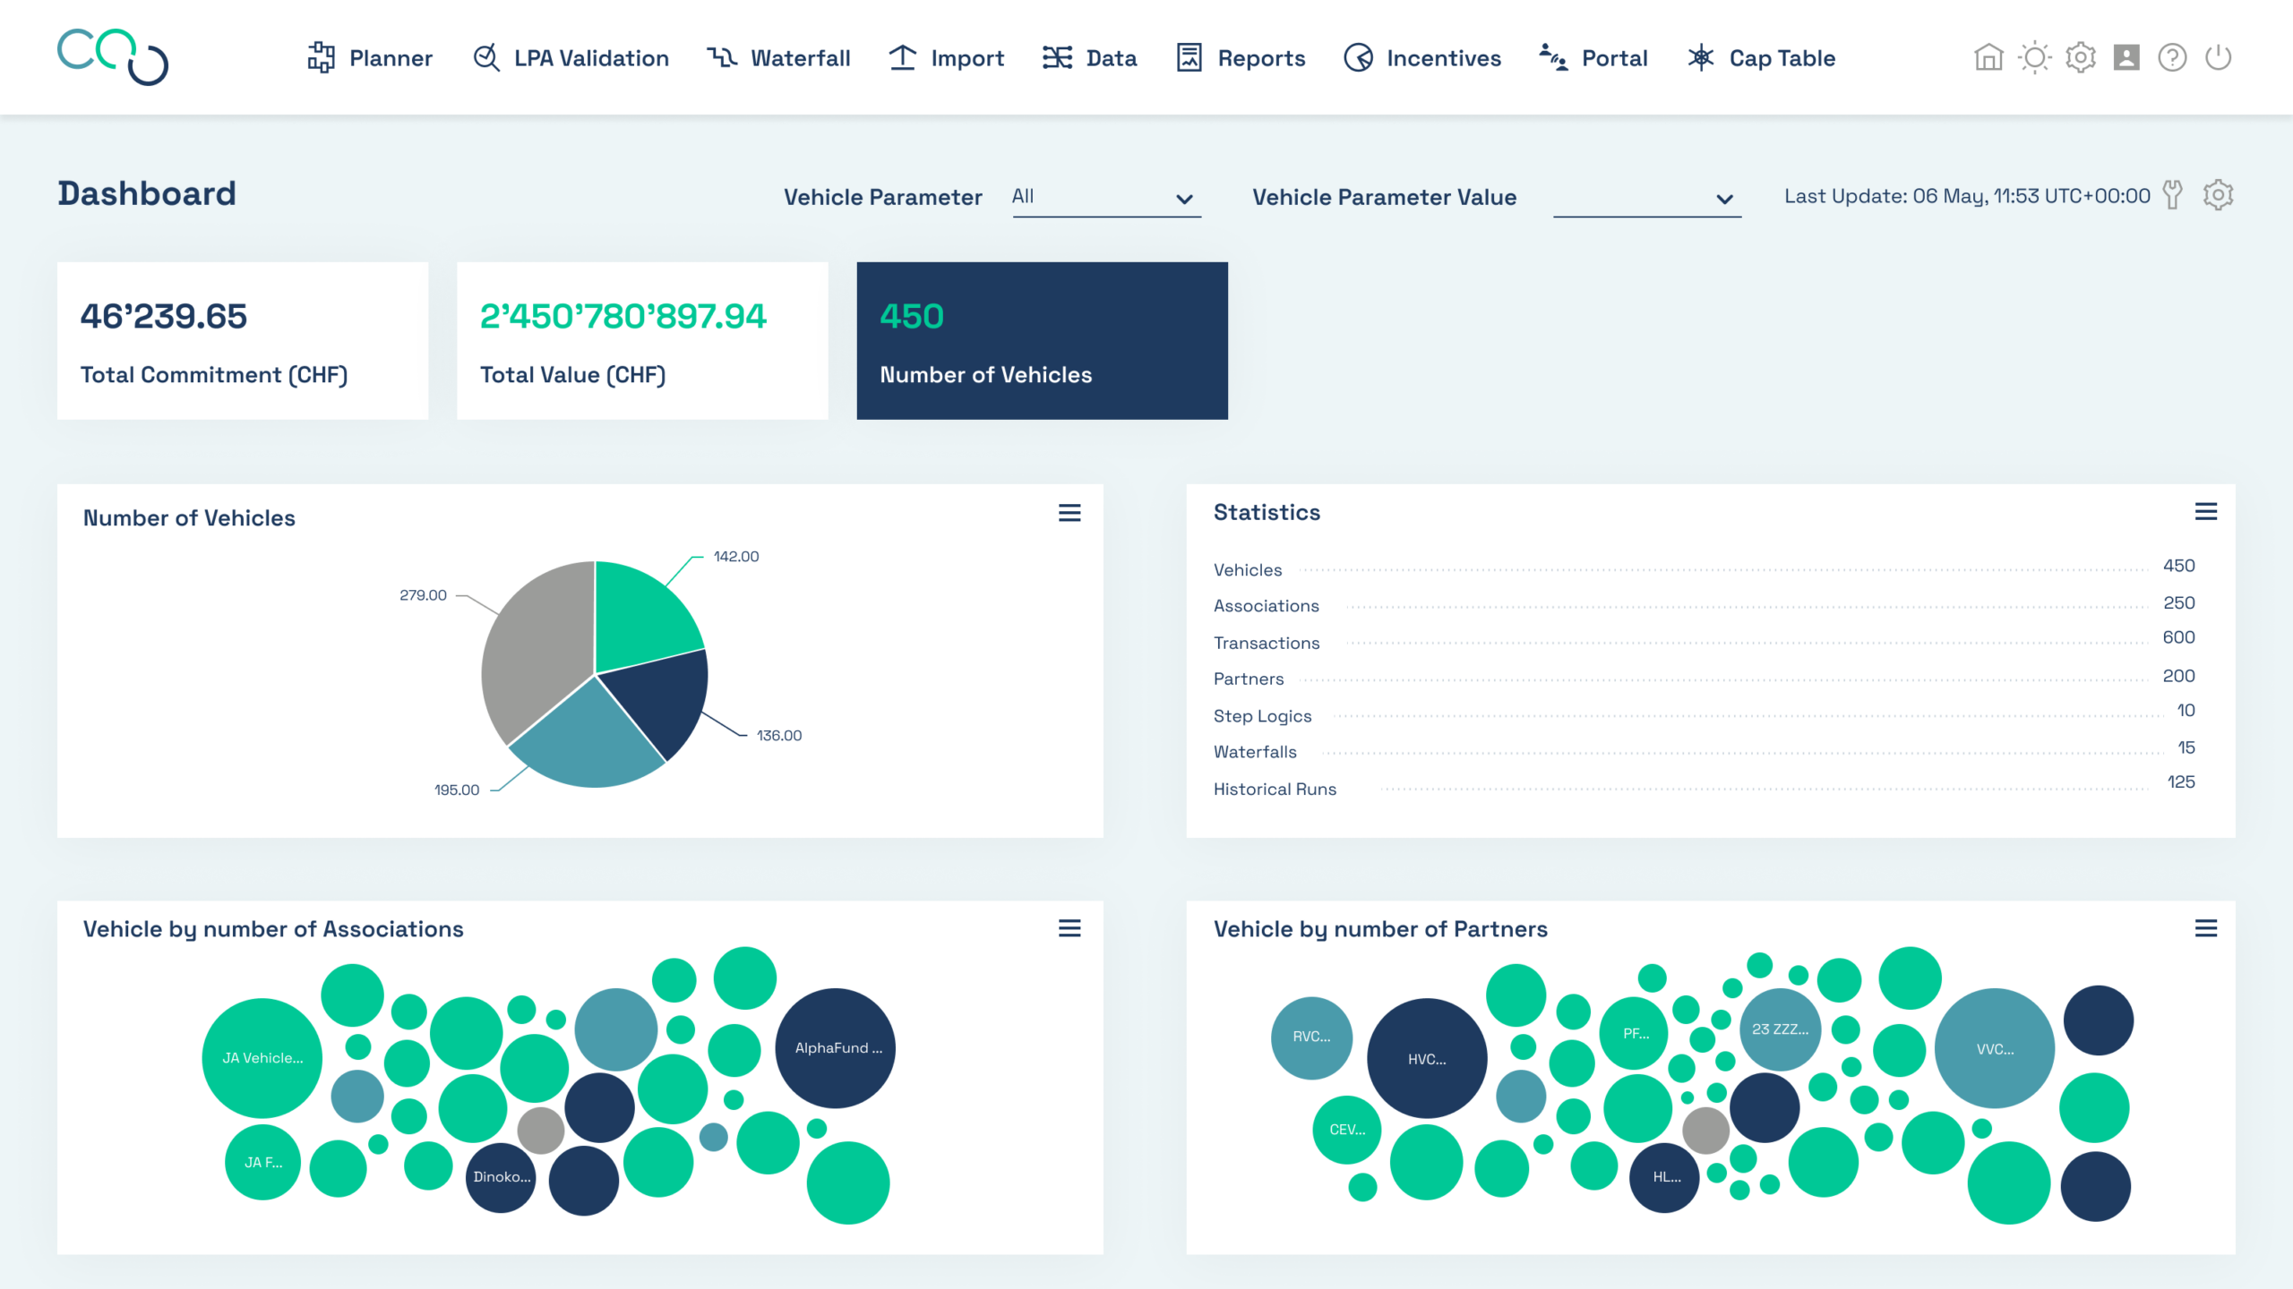The image size is (2293, 1289).
Task: Click the power logout icon
Action: [2218, 58]
